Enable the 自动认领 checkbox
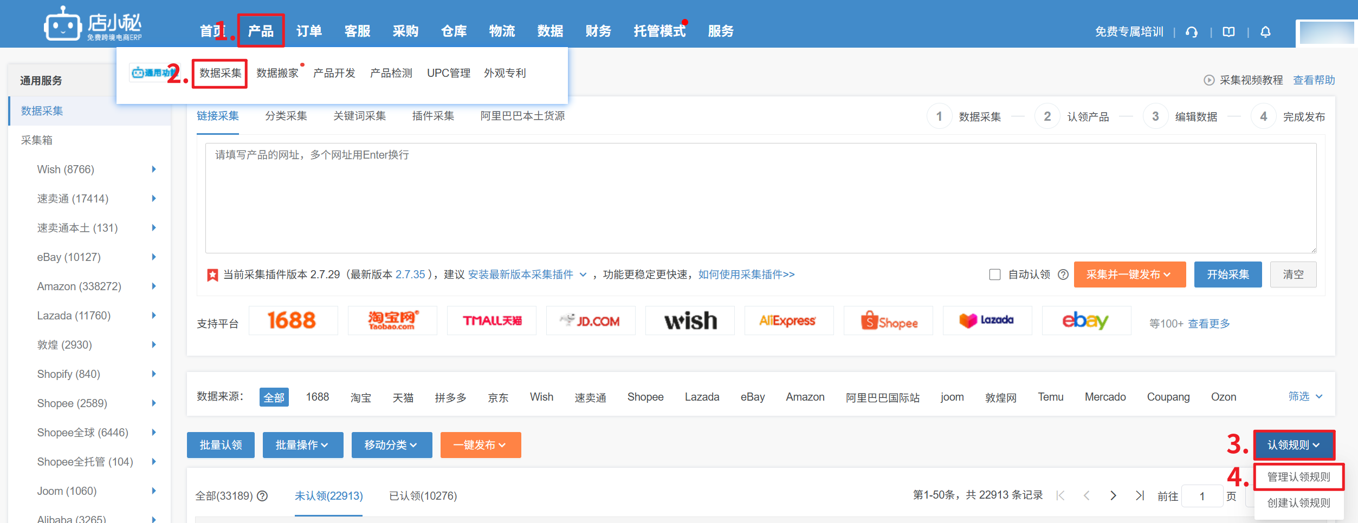The width and height of the screenshot is (1358, 523). (x=994, y=274)
